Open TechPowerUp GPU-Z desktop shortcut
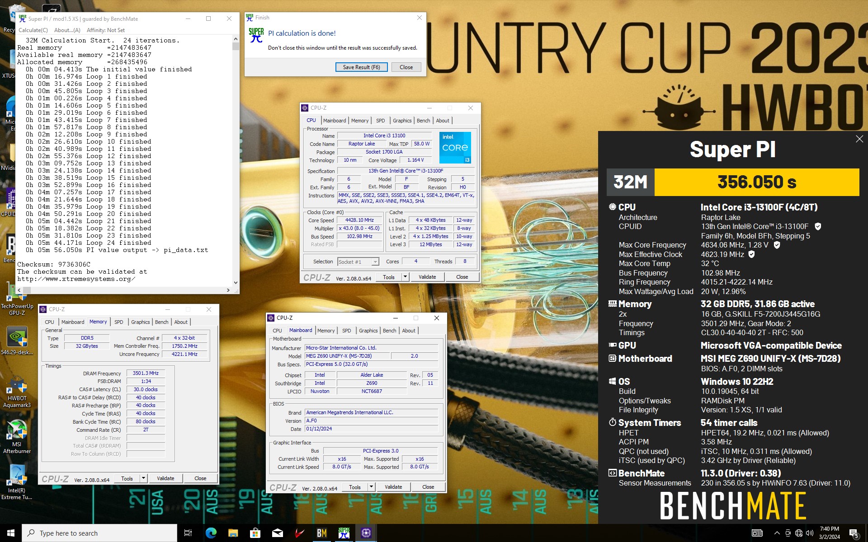This screenshot has width=868, height=542. coord(17,298)
